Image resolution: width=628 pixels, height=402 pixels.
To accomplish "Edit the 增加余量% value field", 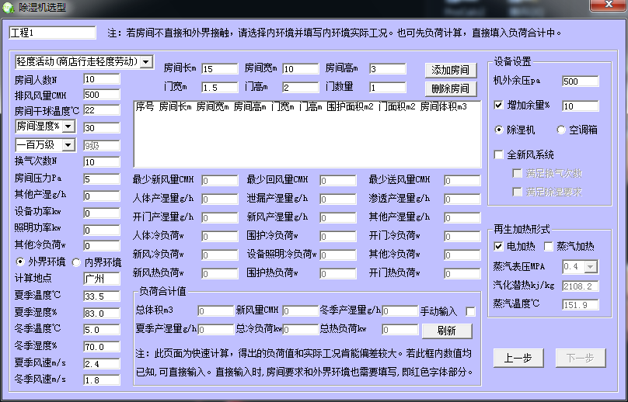I will point(581,106).
